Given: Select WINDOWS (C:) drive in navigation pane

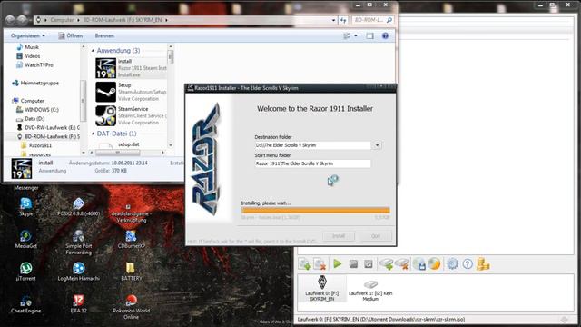Looking at the screenshot, I should click(37, 110).
